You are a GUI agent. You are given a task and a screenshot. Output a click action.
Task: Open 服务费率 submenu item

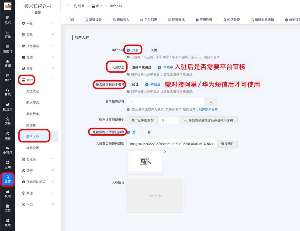point(33,114)
